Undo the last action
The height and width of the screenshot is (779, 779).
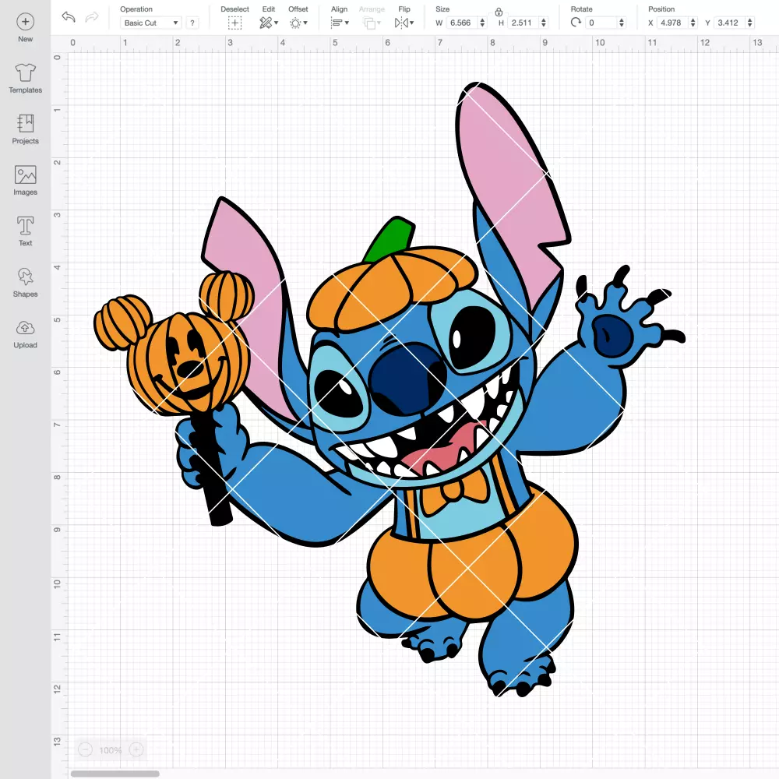69,17
